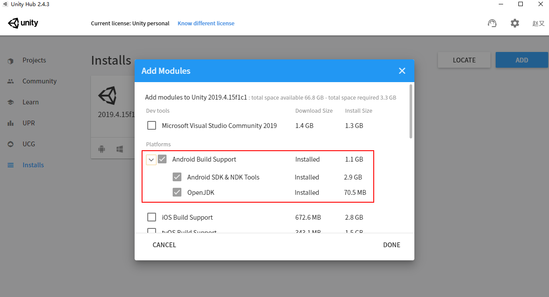549x297 pixels.
Task: Open Installs section
Action: tap(33, 165)
